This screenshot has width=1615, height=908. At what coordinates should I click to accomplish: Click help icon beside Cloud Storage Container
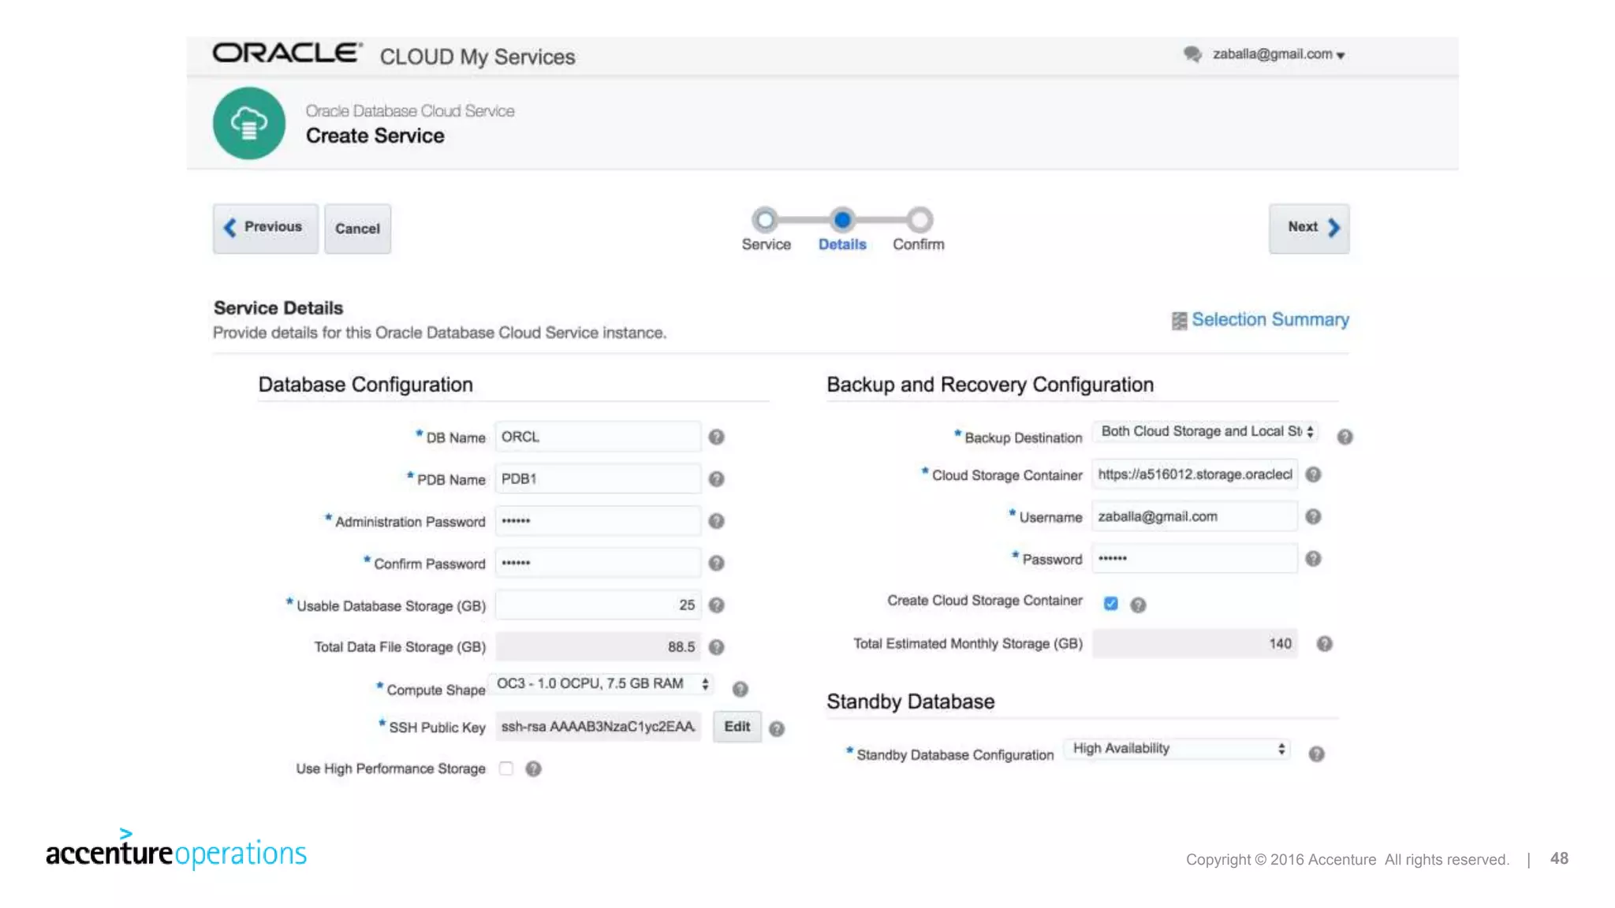1313,474
